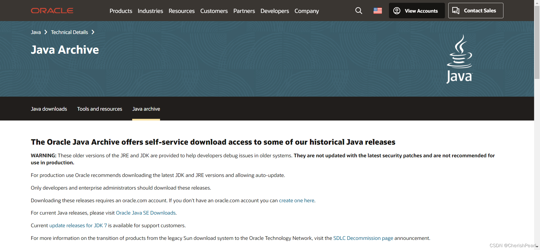Click the 'historical Java releases' heading
Screen dimensions: 540x250
coord(213,142)
